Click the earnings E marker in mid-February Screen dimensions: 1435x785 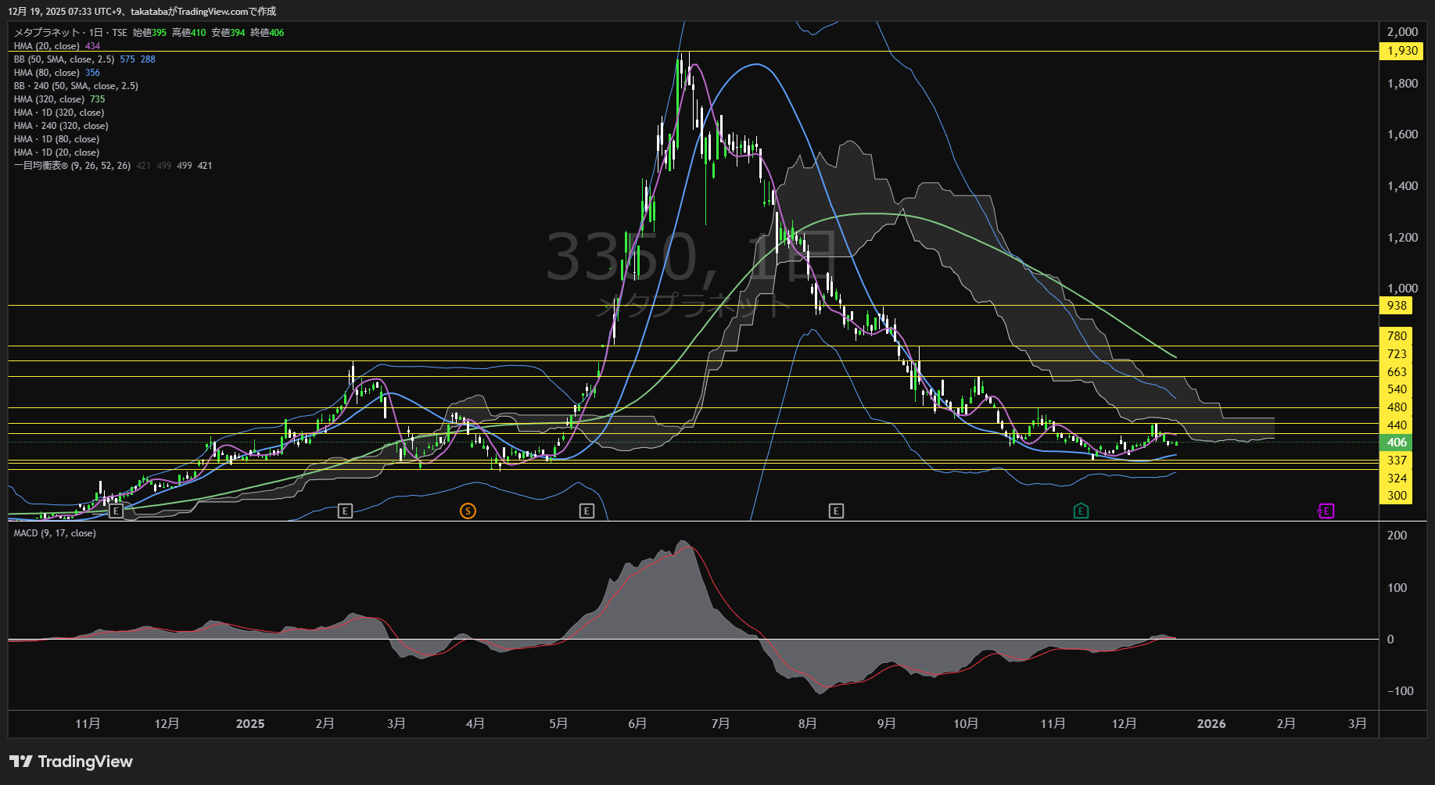[x=345, y=511]
